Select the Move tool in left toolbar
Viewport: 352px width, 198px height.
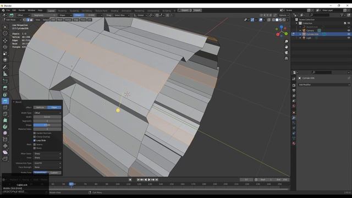[5, 40]
